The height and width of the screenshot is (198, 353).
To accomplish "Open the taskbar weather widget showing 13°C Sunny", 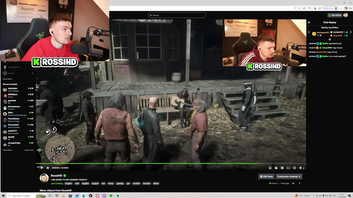I will tap(302, 196).
